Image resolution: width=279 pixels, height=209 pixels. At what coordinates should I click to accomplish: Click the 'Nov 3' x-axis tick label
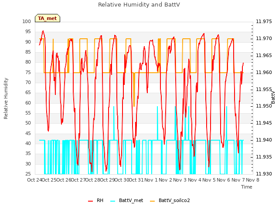click(180, 180)
